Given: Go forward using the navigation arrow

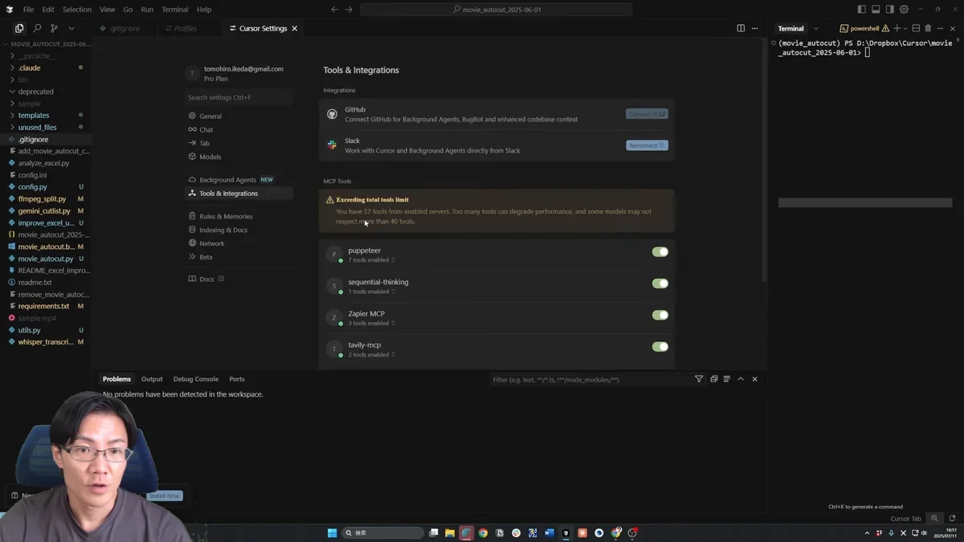Looking at the screenshot, I should click(349, 10).
